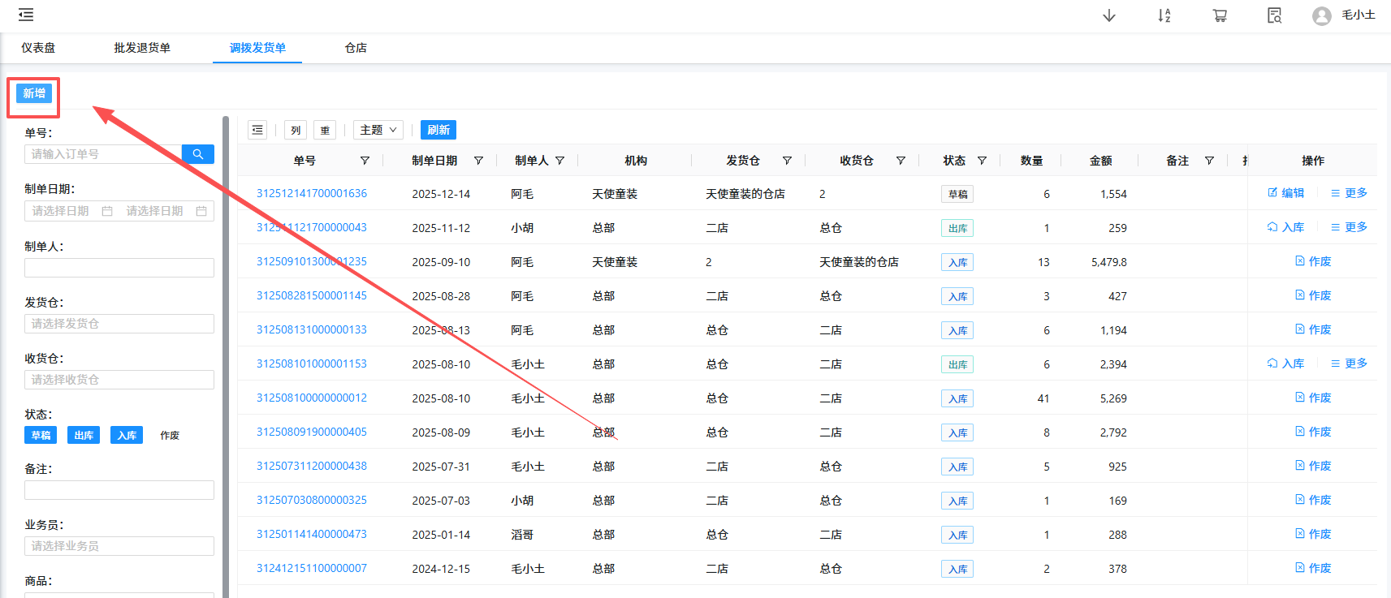Click the filter icon on 状态 column
Image resolution: width=1391 pixels, height=598 pixels.
[x=982, y=161]
